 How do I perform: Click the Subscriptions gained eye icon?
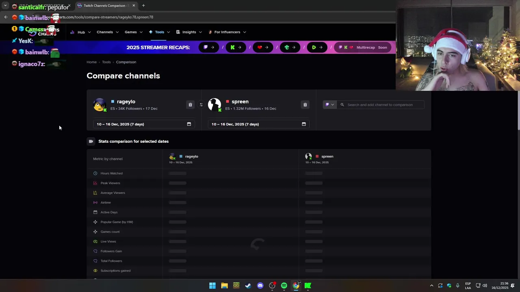click(x=95, y=271)
